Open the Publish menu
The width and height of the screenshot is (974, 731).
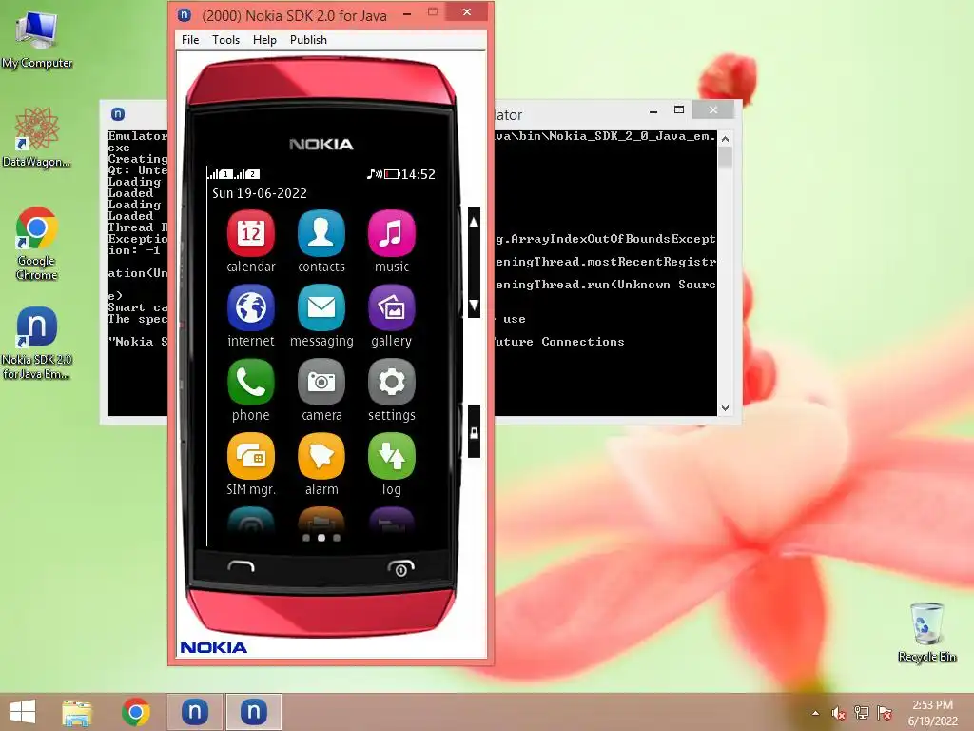(308, 40)
